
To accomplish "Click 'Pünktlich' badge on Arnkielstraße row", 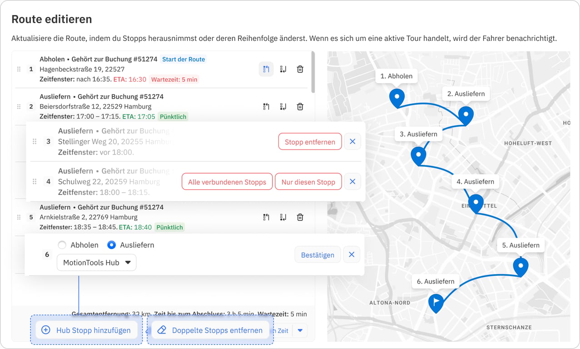I will pos(169,227).
